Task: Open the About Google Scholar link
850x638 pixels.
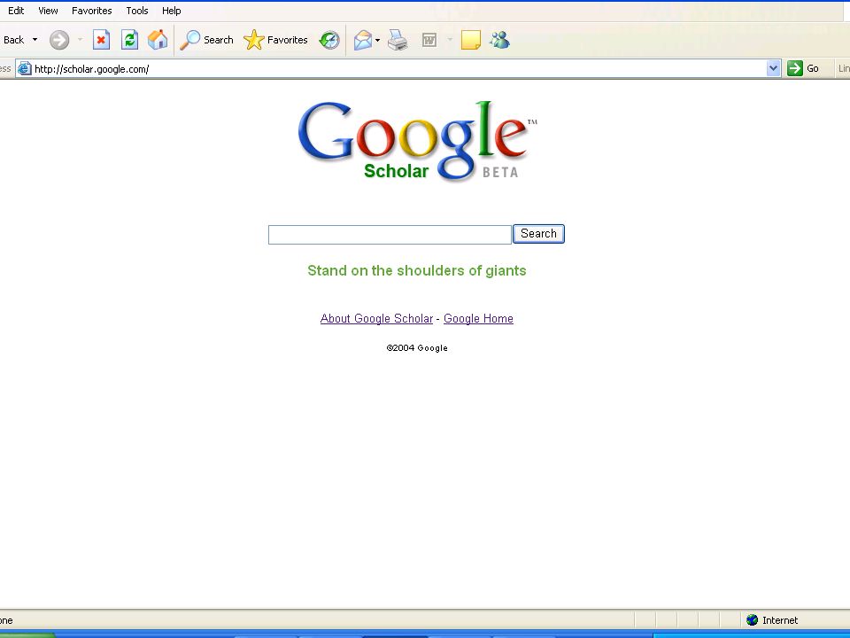Action: (377, 318)
